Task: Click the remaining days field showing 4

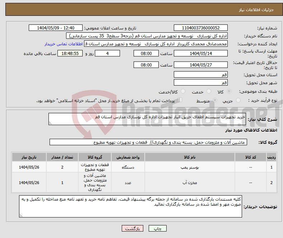Action: [x=107, y=53]
